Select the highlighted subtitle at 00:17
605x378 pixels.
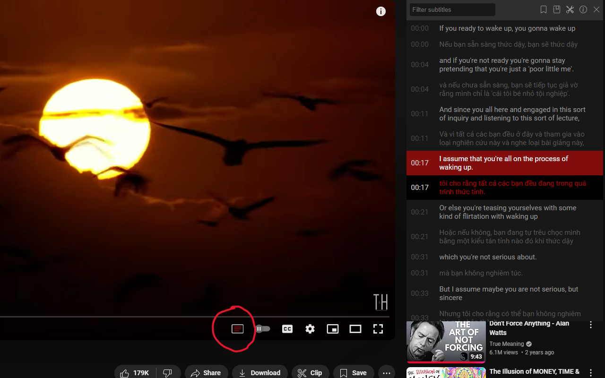[x=504, y=163]
